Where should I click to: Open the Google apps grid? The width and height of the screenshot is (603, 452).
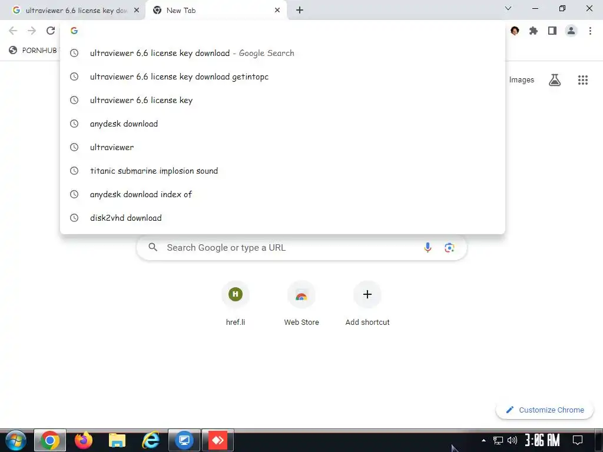point(582,80)
